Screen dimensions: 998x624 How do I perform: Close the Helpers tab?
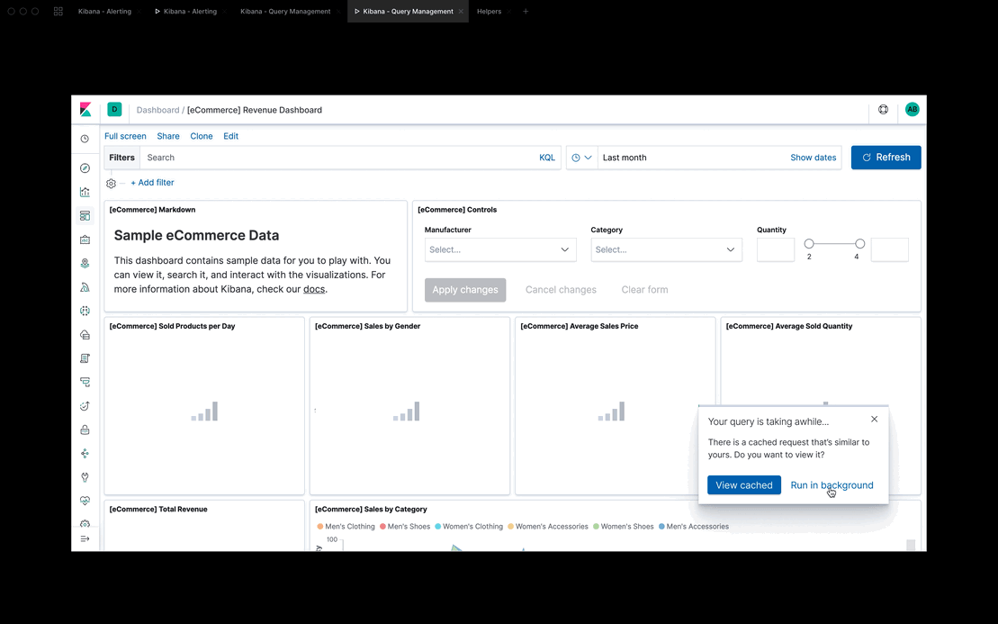[x=509, y=12]
